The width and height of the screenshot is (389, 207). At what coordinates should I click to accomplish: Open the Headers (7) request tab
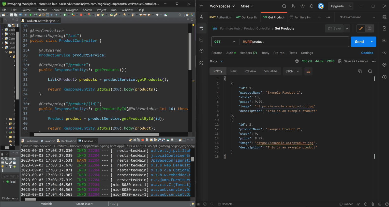click(248, 53)
